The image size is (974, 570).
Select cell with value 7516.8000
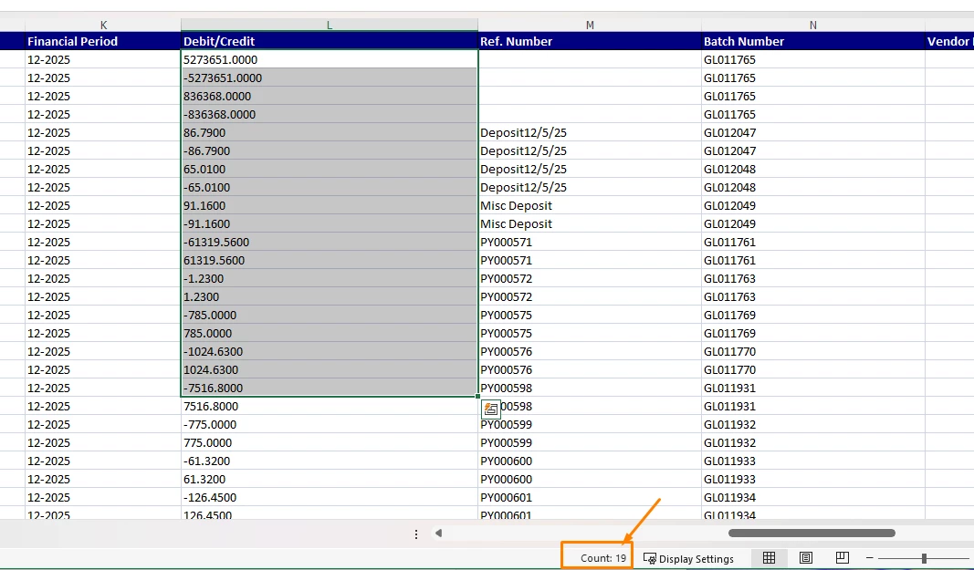coord(330,406)
